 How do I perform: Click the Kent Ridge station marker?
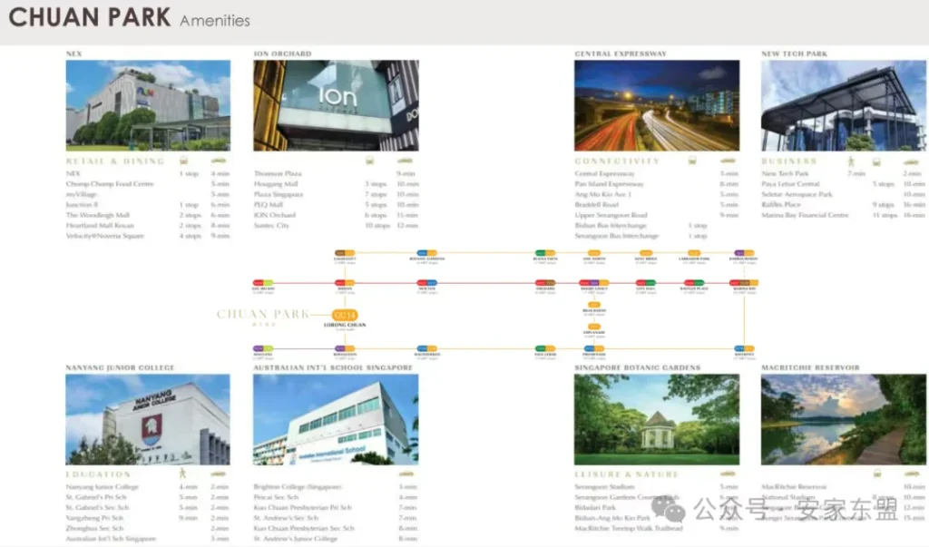point(646,253)
